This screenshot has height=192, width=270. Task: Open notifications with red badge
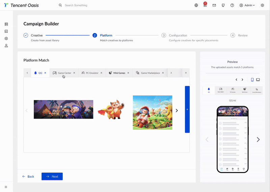pyautogui.click(x=205, y=5)
